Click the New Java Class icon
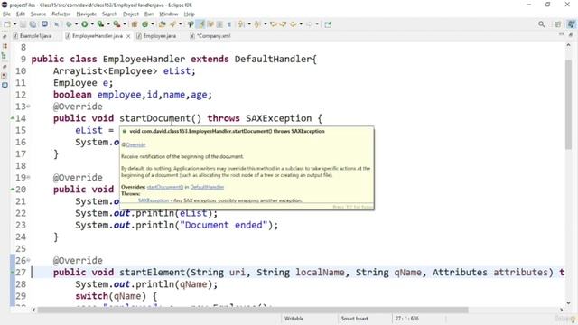Viewport: 578px width, 325px height. pyautogui.click(x=145, y=24)
